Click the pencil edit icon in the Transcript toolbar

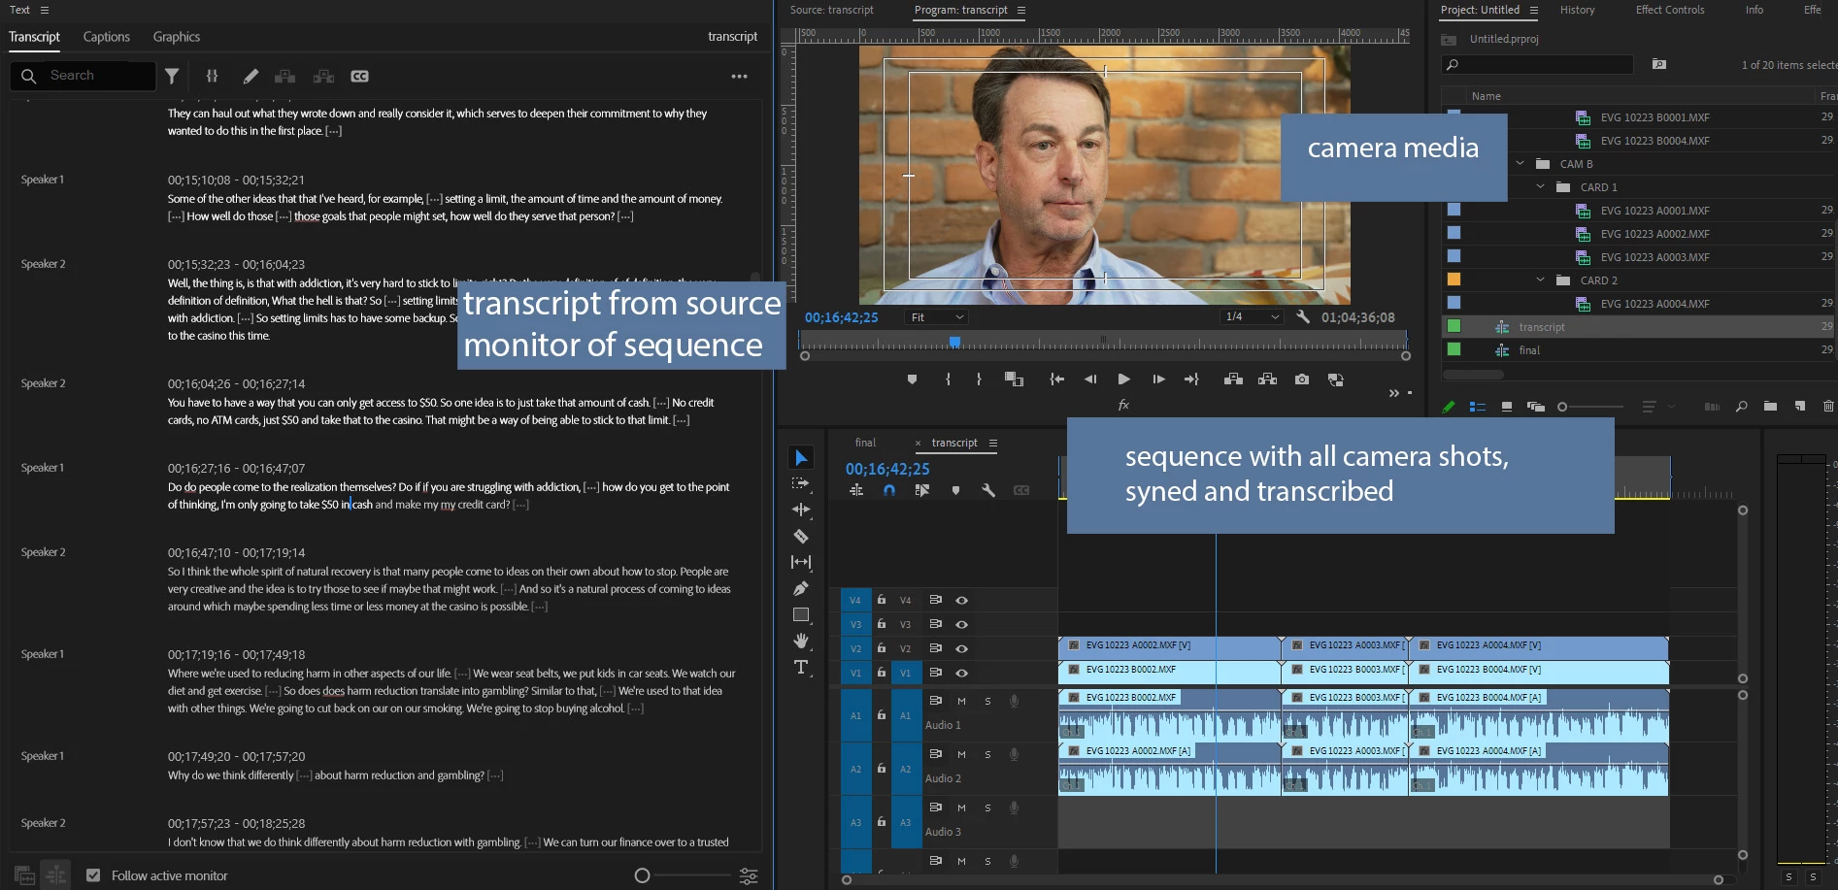pyautogui.click(x=251, y=76)
